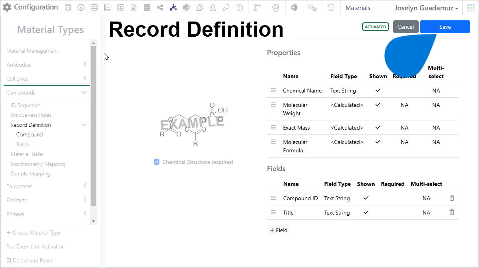Viewport: 479px width, 268px height.
Task: Open the info circle icon
Action: tap(81, 8)
